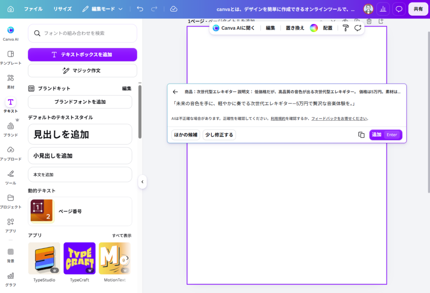Image resolution: width=430 pixels, height=293 pixels.
Task: Click 少し修正する button
Action: (x=219, y=135)
